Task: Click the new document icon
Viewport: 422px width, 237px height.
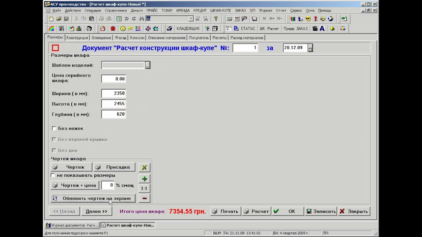Action: 51,19
